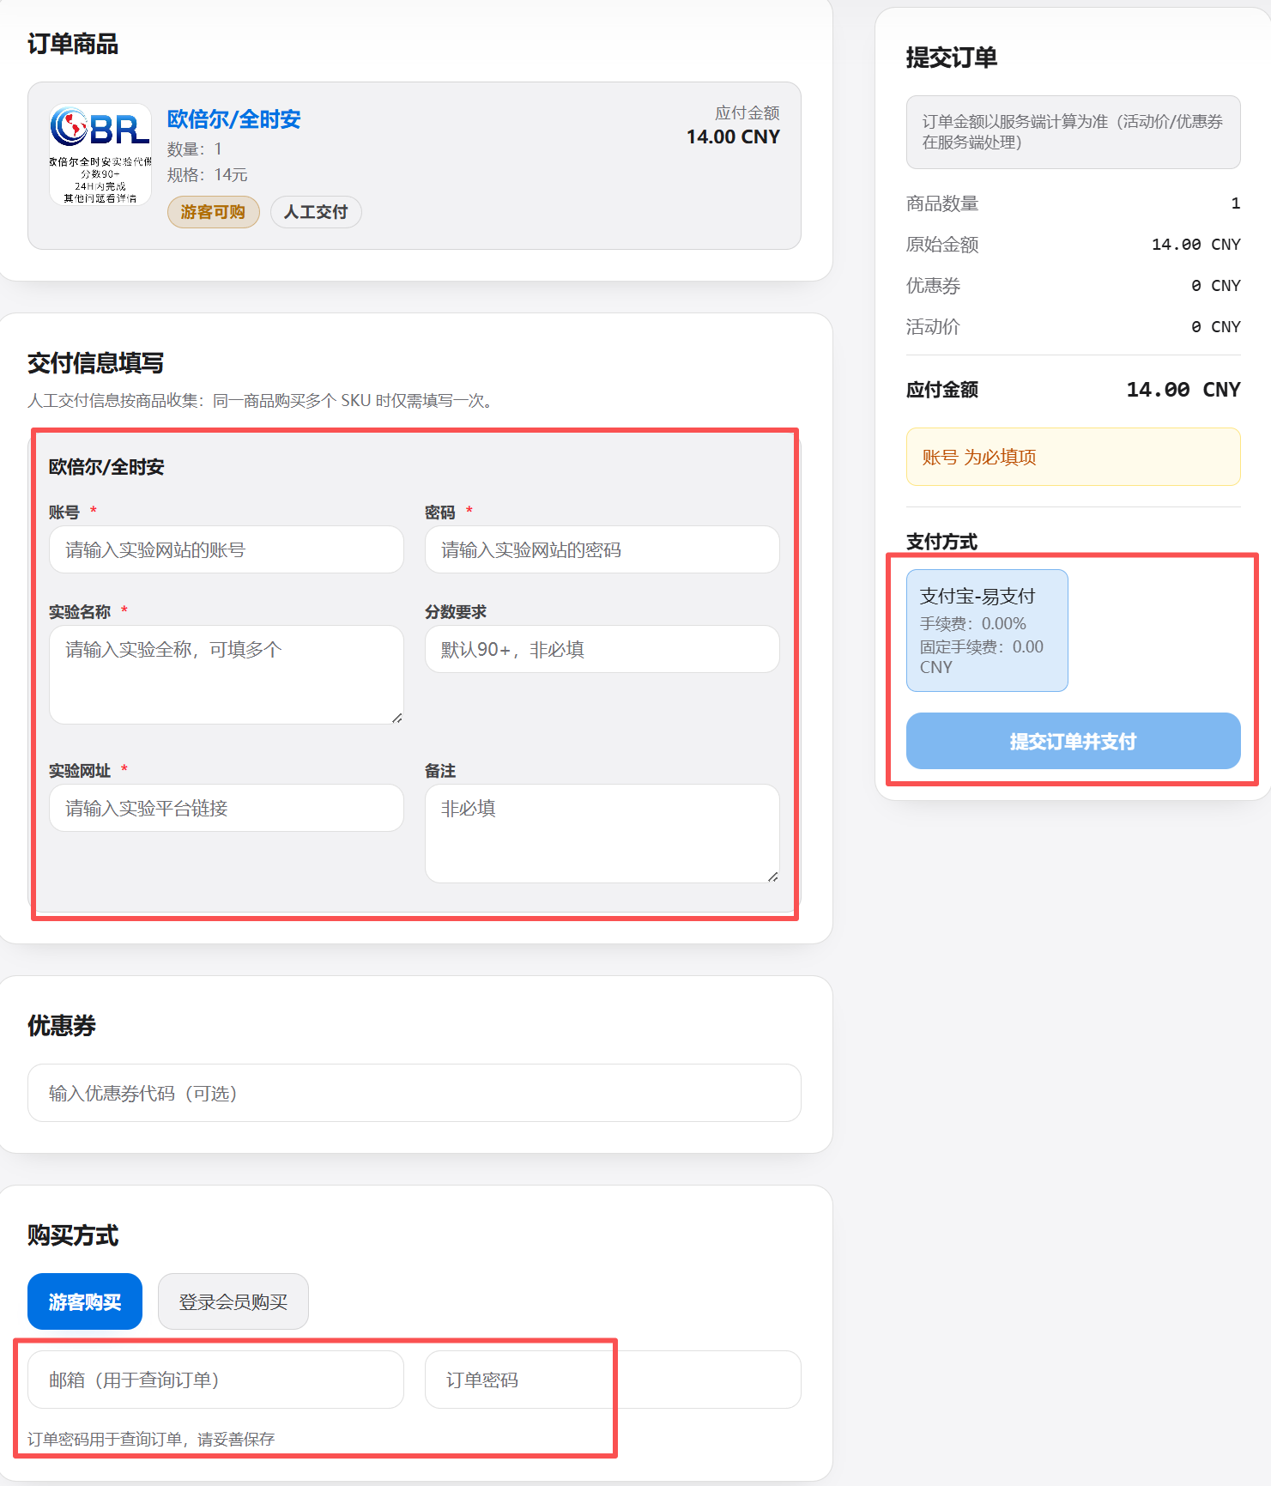
Task: Click into the 实验名称 text area
Action: pyautogui.click(x=227, y=675)
